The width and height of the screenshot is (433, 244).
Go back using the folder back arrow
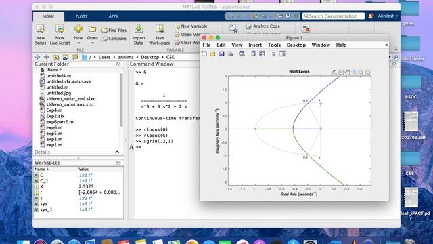tap(37, 57)
